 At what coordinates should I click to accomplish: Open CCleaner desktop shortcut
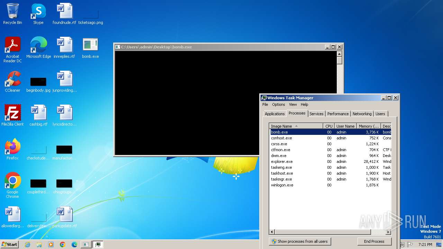coord(12,82)
